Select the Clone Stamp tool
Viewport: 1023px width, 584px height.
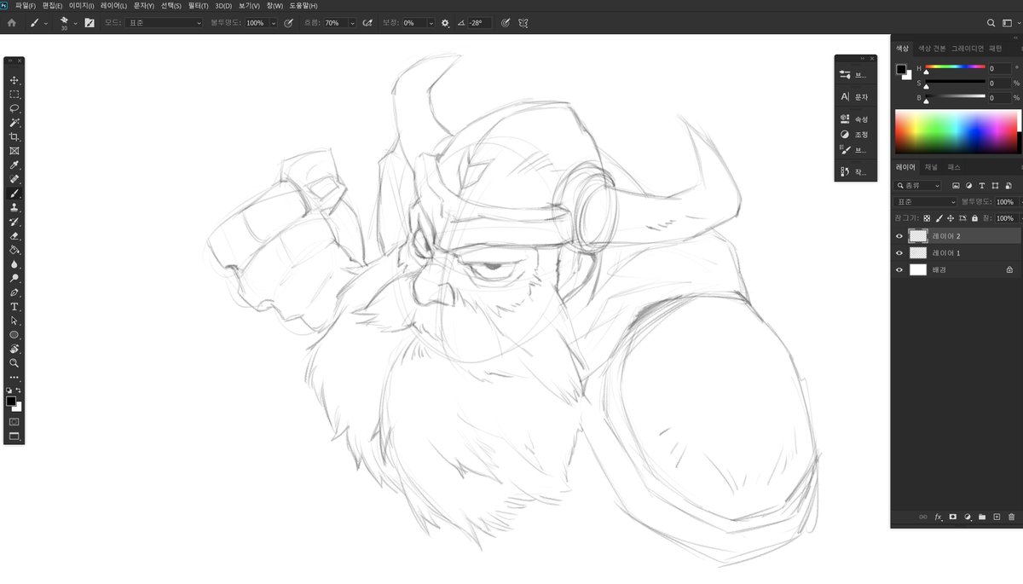(14, 208)
